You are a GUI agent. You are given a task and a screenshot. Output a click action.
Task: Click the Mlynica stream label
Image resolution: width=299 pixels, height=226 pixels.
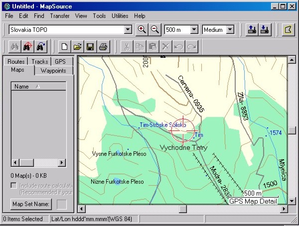tap(283, 170)
